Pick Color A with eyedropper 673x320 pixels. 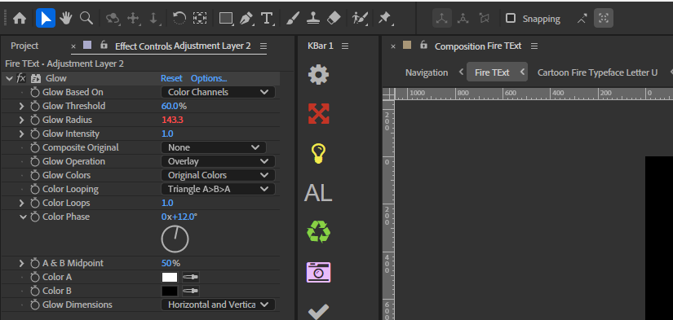[191, 277]
